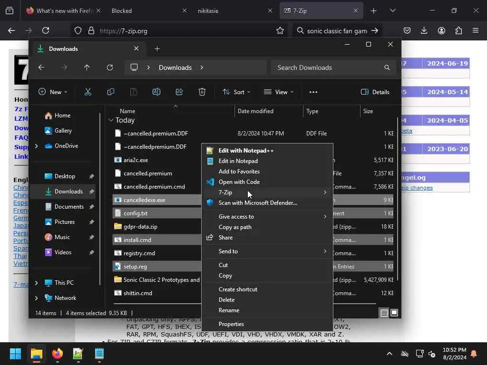
Task: Click the Copy icon in Explorer toolbar
Action: tap(110, 92)
